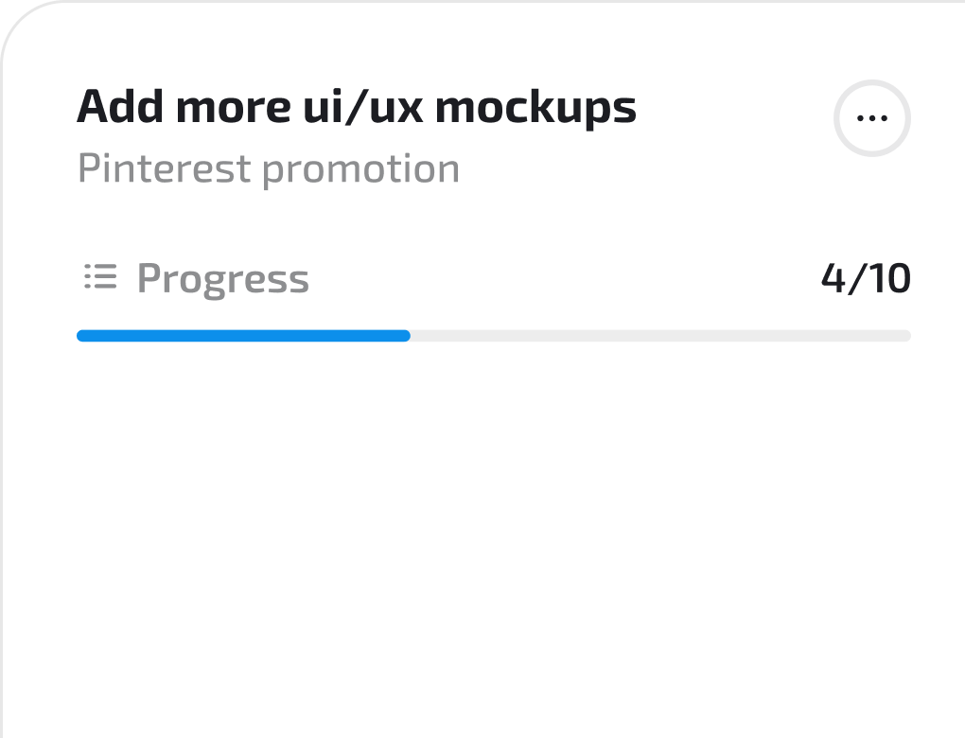This screenshot has height=738, width=965.
Task: Click the end of the progress bar
Action: click(904, 335)
